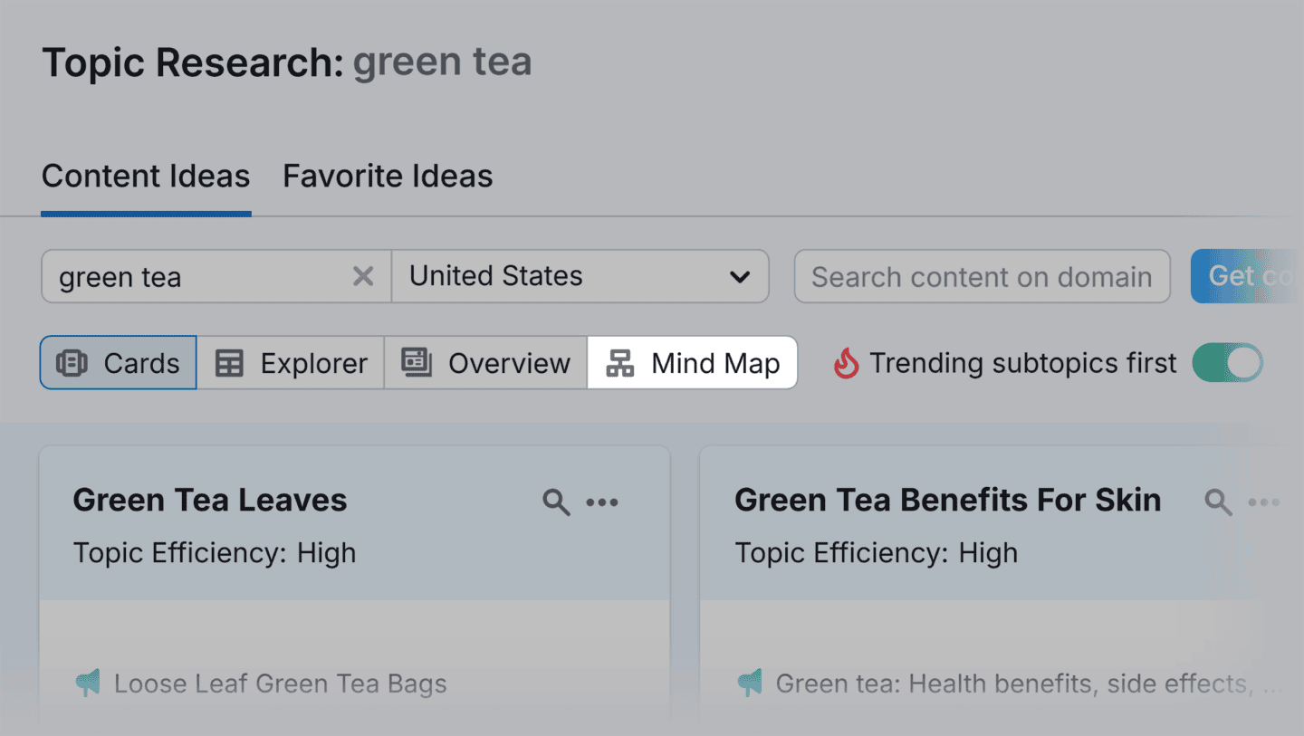The height and width of the screenshot is (736, 1304).
Task: Open Overview view via its icon
Action: click(417, 362)
